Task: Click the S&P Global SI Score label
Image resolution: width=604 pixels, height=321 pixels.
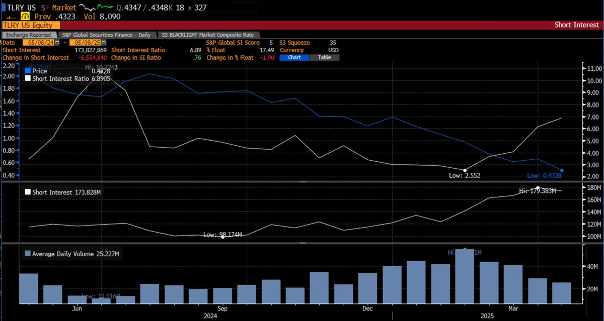Action: (x=233, y=43)
